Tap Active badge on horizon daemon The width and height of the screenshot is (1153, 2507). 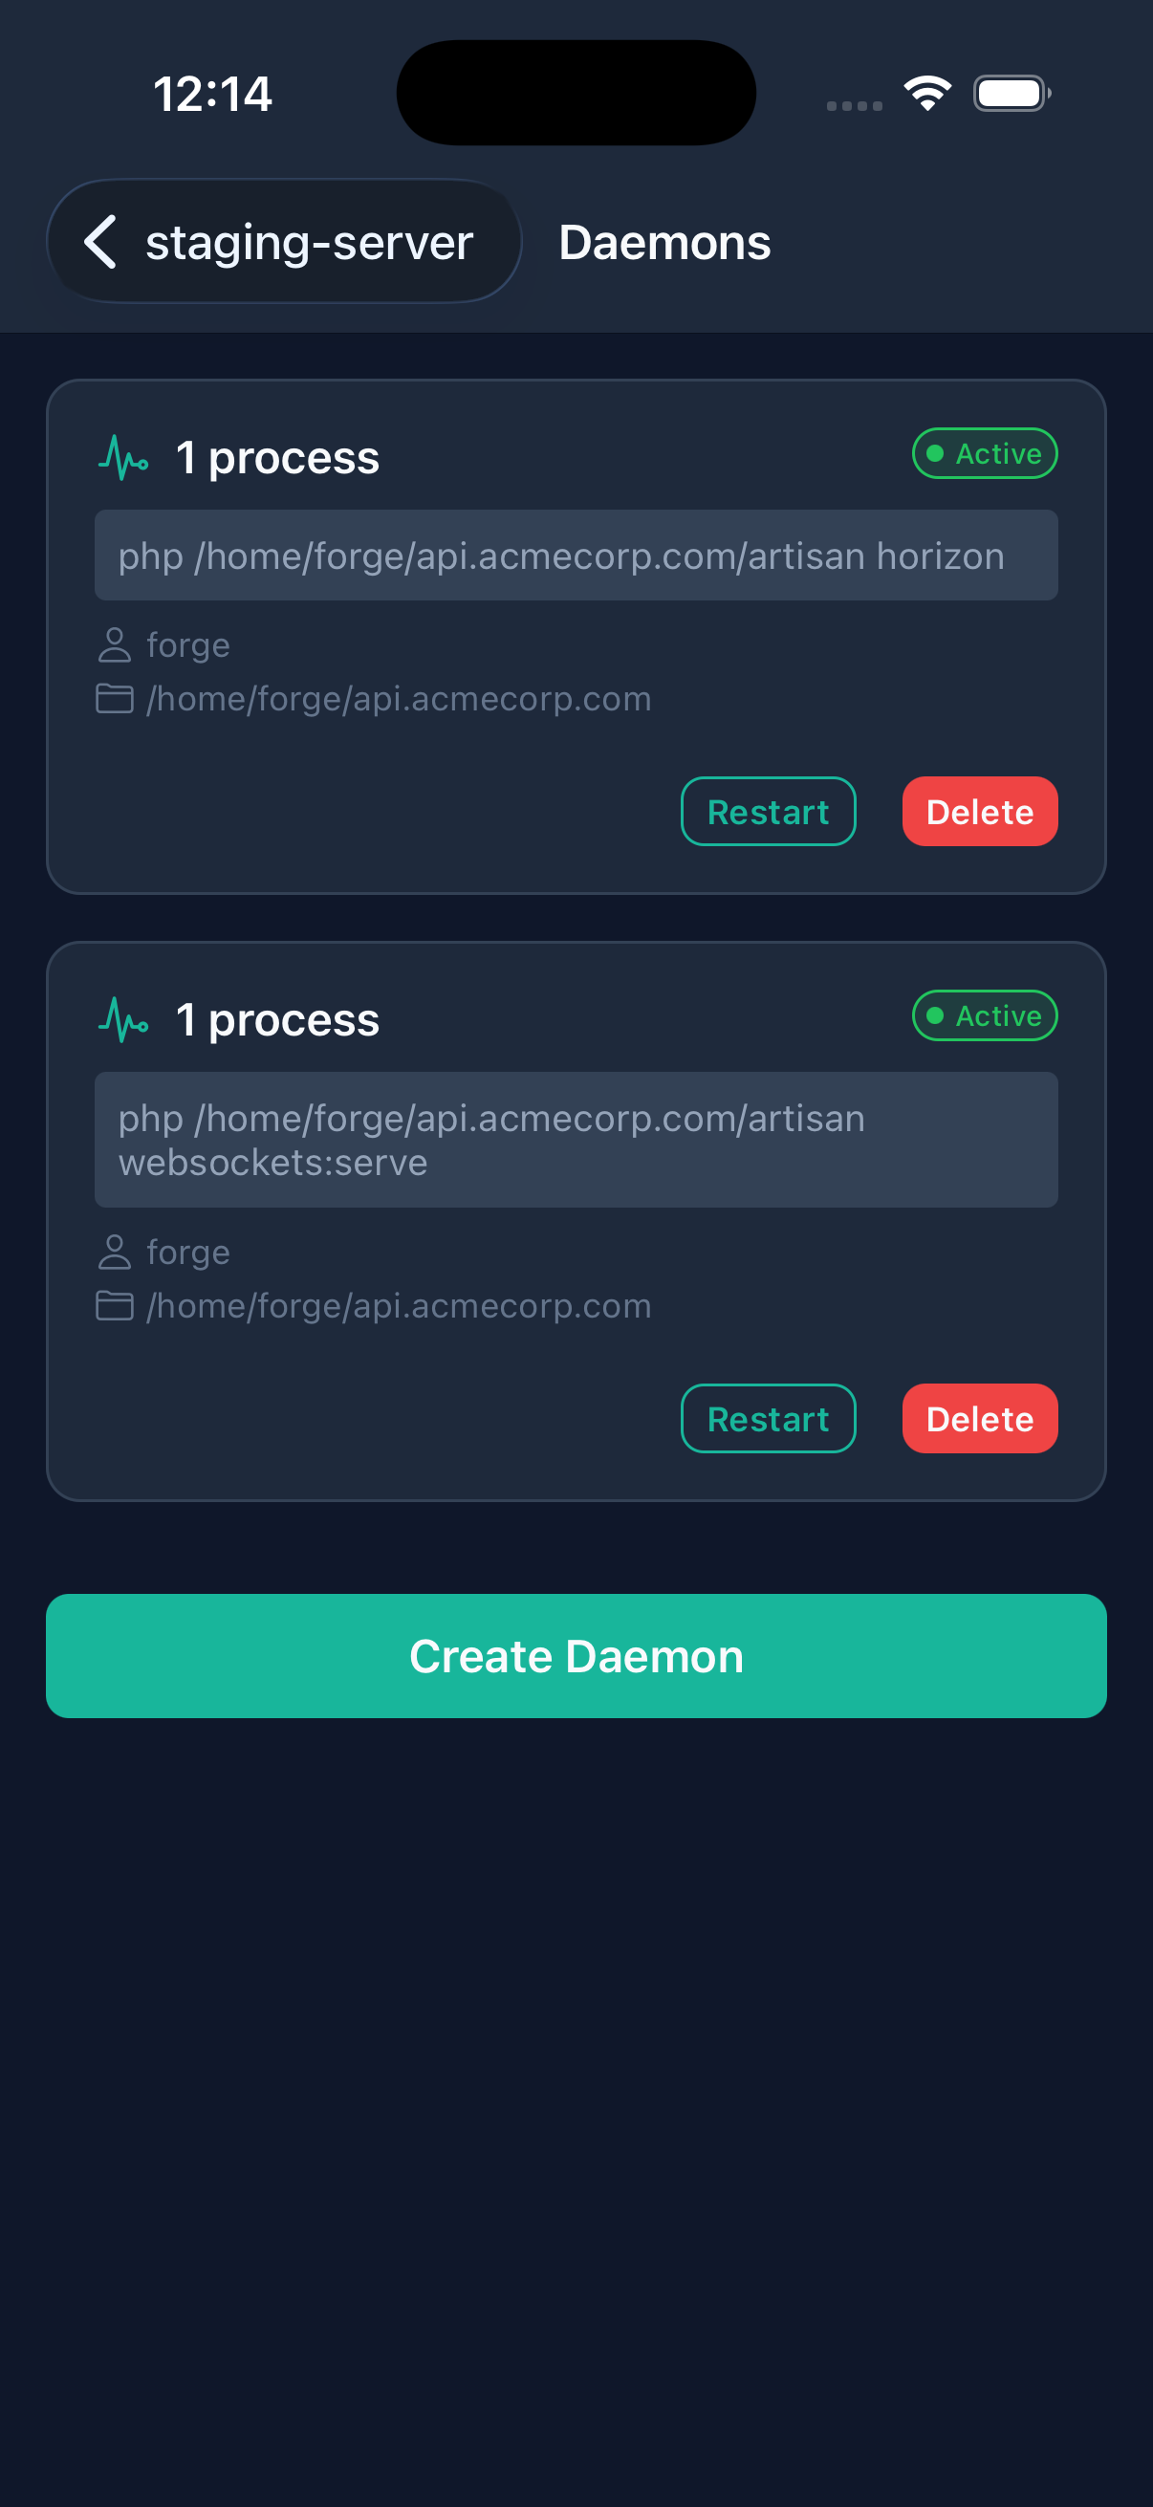[984, 453]
